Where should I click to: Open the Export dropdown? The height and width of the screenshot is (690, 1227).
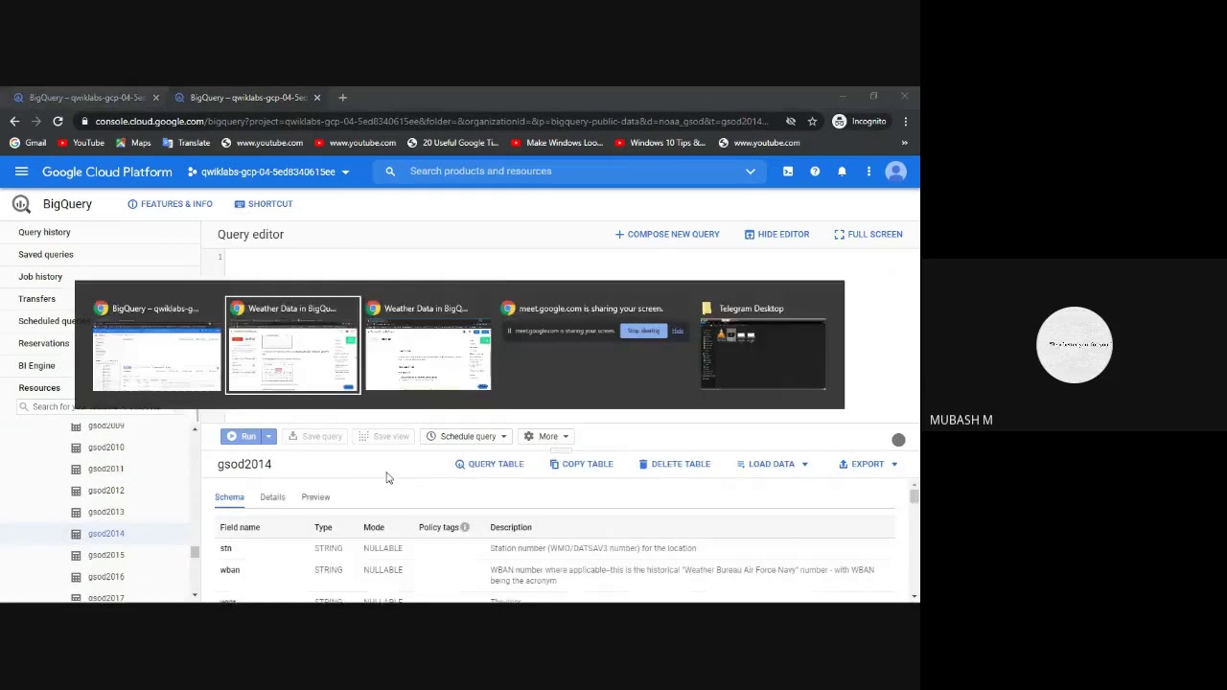pos(868,464)
